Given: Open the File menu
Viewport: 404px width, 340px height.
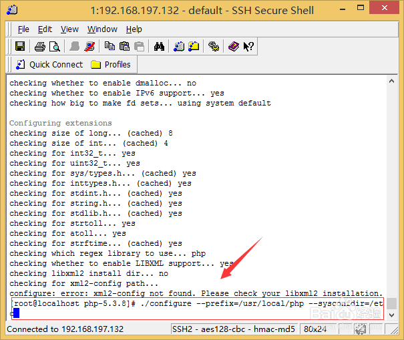Looking at the screenshot, I should (x=23, y=29).
